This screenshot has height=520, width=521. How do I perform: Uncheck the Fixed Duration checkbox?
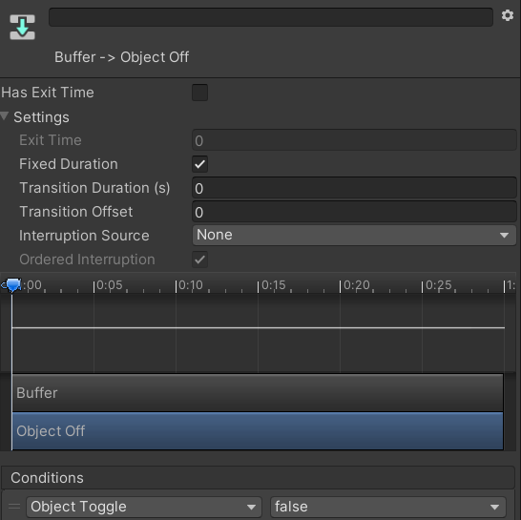pos(199,164)
